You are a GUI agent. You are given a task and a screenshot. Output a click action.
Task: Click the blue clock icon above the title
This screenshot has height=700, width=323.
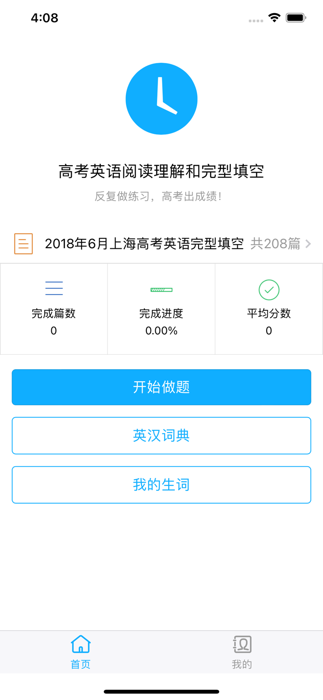pos(161,98)
